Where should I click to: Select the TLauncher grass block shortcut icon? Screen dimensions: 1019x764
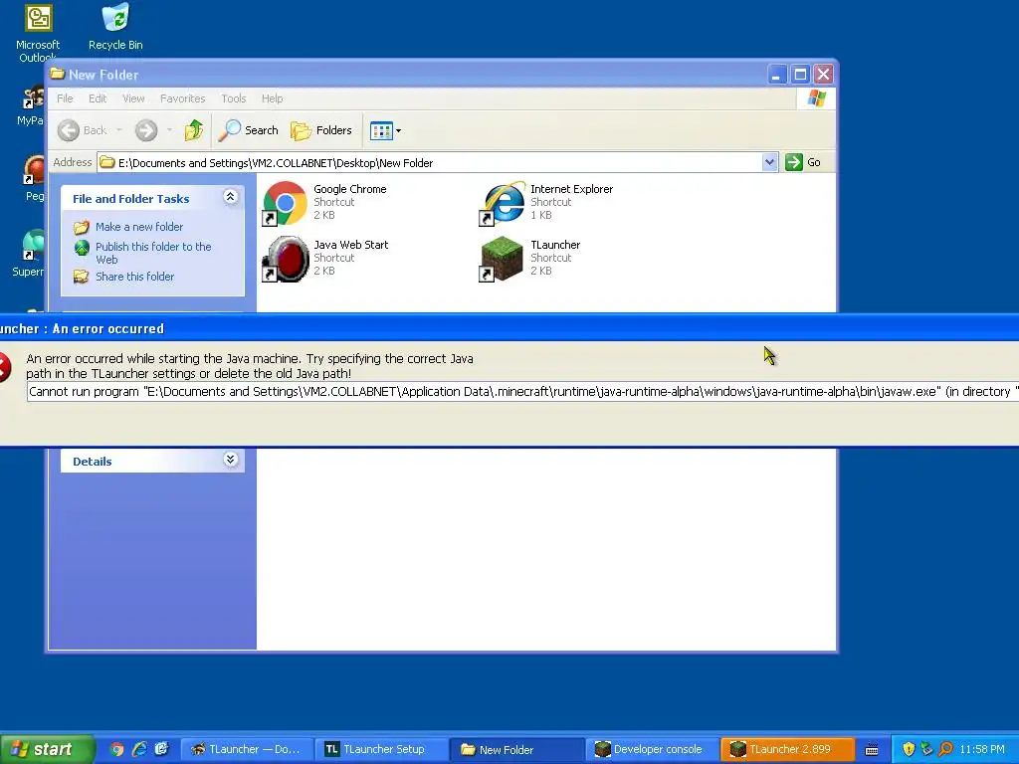click(x=502, y=259)
